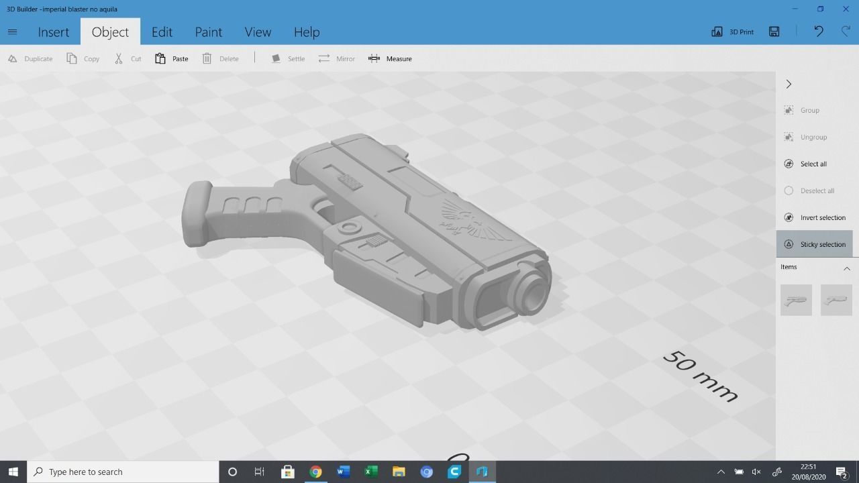Image resolution: width=859 pixels, height=483 pixels.
Task: Minimize the 3D Builder window
Action: tap(795, 9)
